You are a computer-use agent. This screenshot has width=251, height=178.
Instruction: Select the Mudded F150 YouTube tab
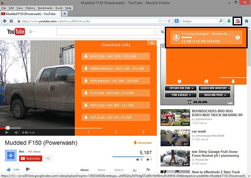pyautogui.click(x=31, y=14)
